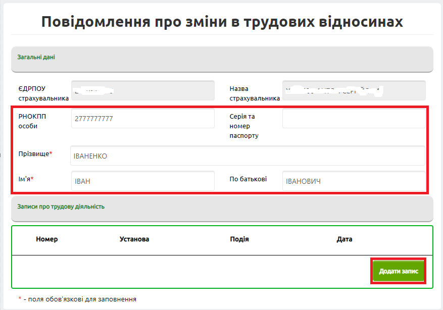Click into the Прізвище text field
The image size is (443, 310).
tap(248, 156)
